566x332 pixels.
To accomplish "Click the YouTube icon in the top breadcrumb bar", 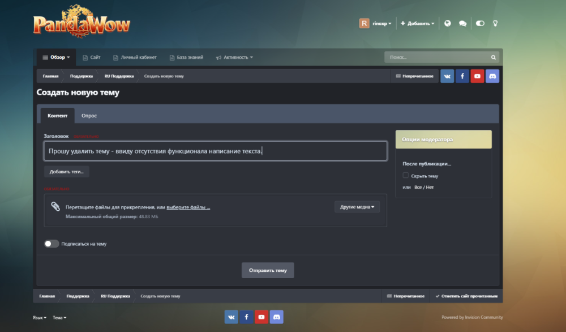I will click(x=477, y=76).
